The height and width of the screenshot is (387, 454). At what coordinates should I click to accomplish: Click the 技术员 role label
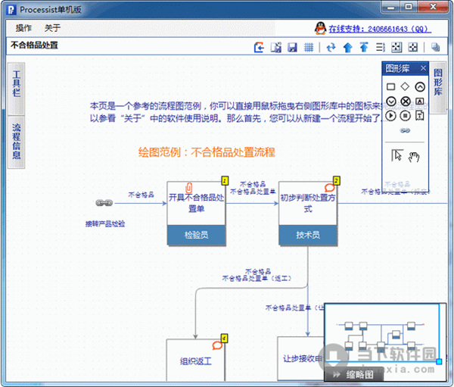[308, 235]
